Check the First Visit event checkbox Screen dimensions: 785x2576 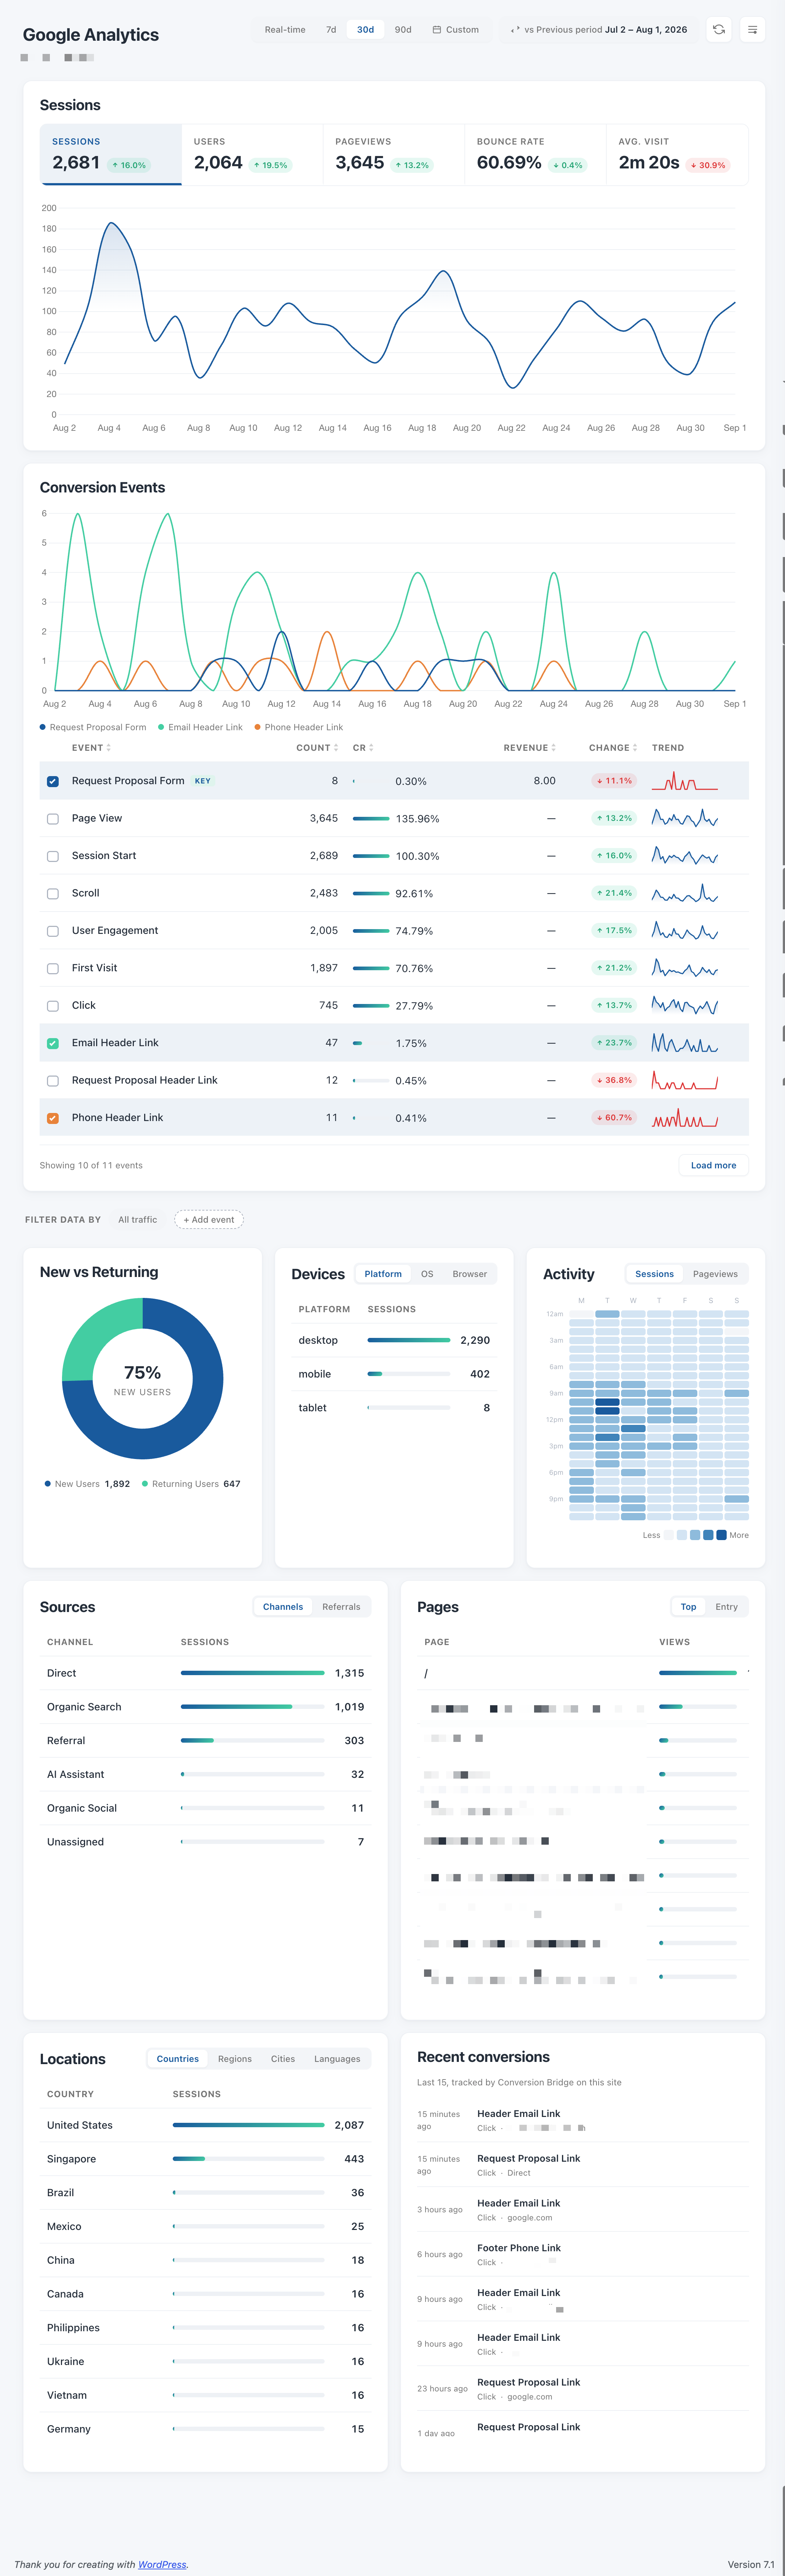(53, 969)
